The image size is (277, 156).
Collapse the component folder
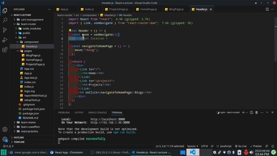[32, 42]
